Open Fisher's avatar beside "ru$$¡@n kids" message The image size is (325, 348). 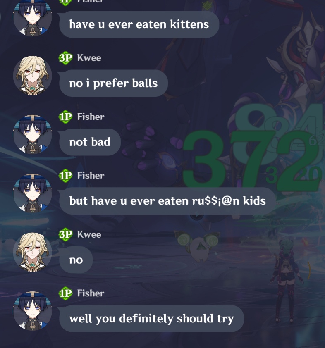coord(32,193)
